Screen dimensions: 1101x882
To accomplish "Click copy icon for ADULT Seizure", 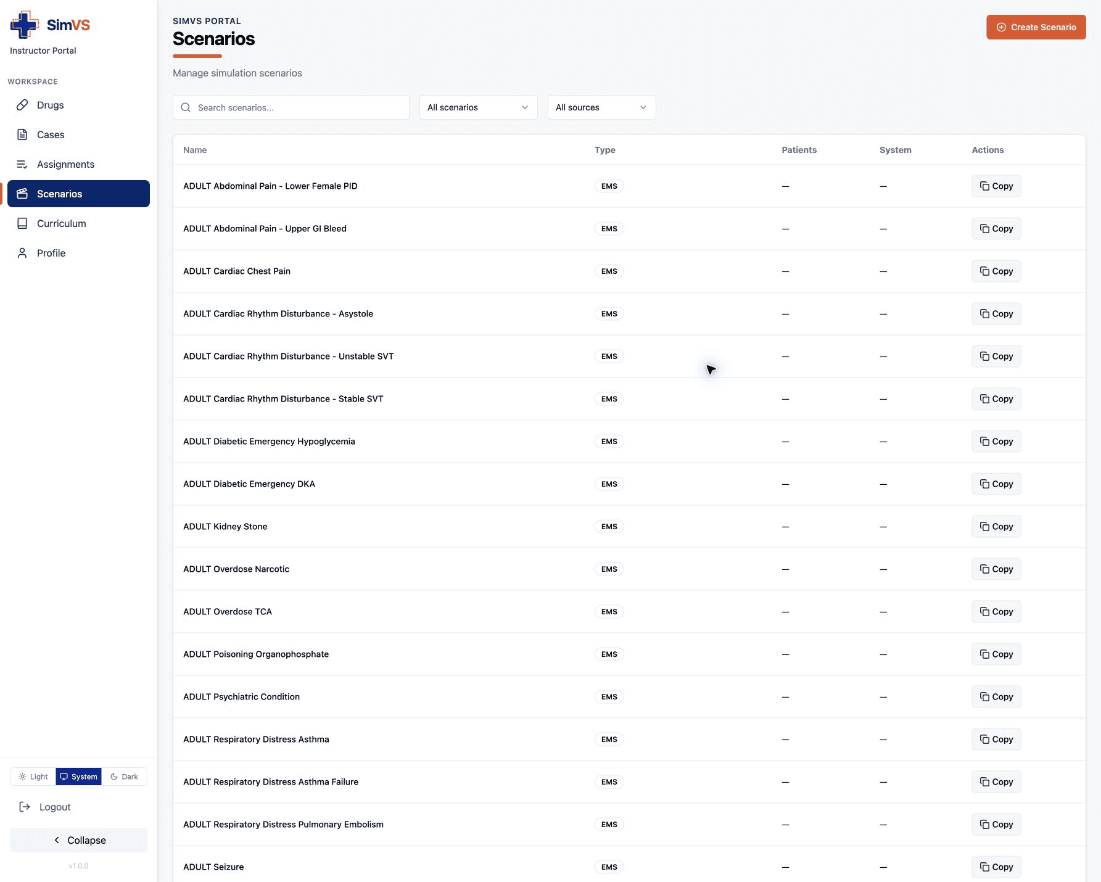I will click(x=984, y=867).
